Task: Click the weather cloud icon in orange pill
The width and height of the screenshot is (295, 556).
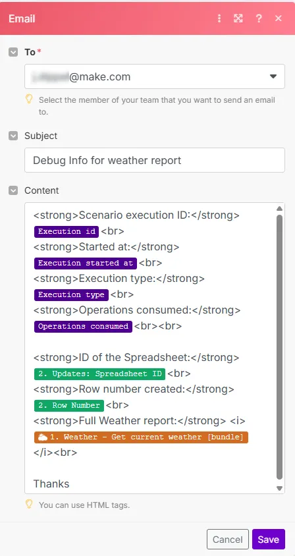Action: [43, 437]
